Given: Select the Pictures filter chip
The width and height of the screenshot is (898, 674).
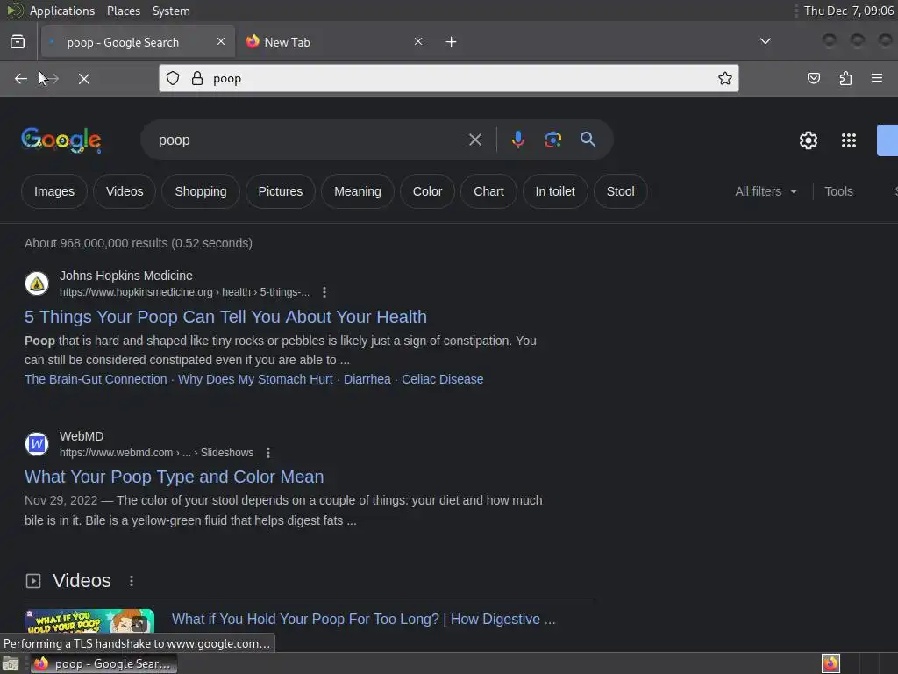Looking at the screenshot, I should (280, 191).
